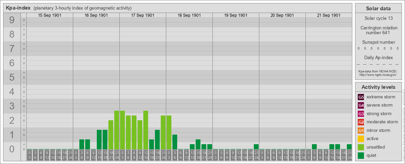Select the light green unsettled swatch
The width and height of the screenshot is (405, 164).
click(x=361, y=147)
